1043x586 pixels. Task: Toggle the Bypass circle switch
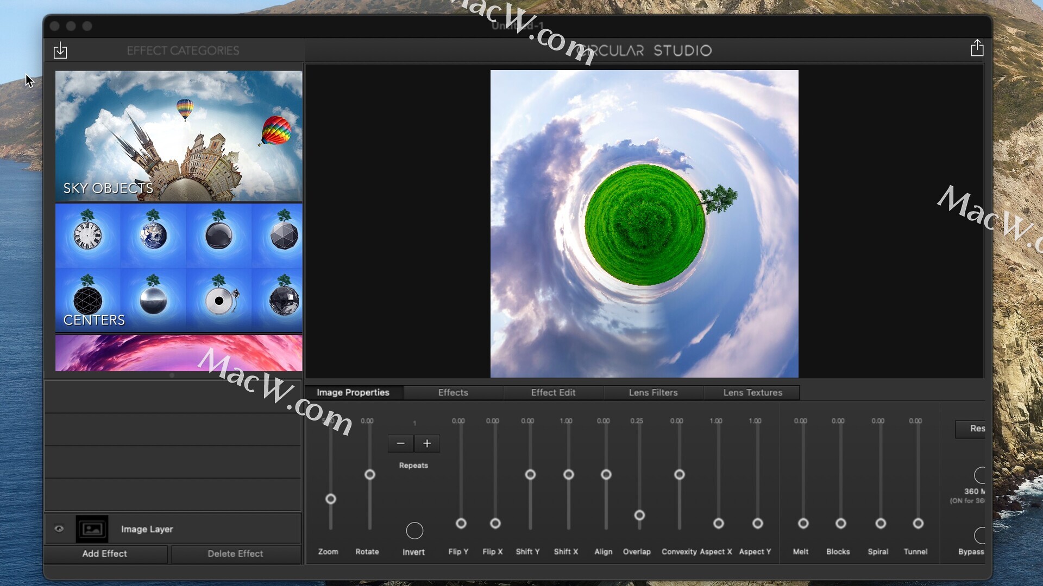(979, 536)
